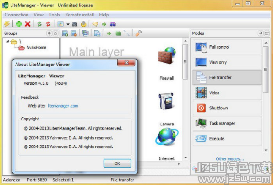Click main layer scrollbar up arrow

186,41
